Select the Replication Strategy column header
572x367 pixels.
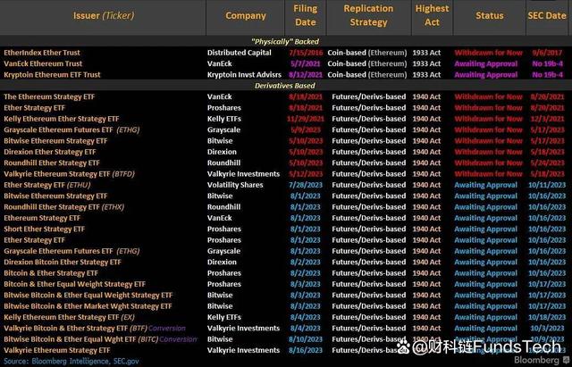pyautogui.click(x=367, y=15)
